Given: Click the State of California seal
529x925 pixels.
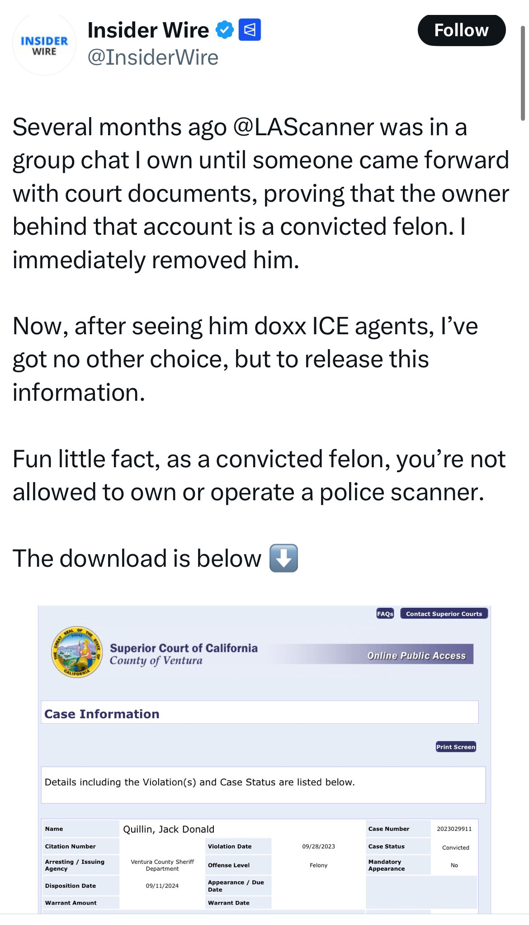Looking at the screenshot, I should 77,652.
